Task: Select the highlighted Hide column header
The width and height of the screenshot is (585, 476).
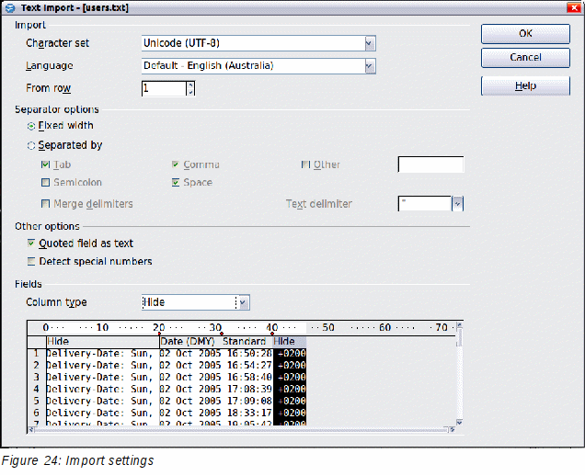Action: pyautogui.click(x=289, y=342)
